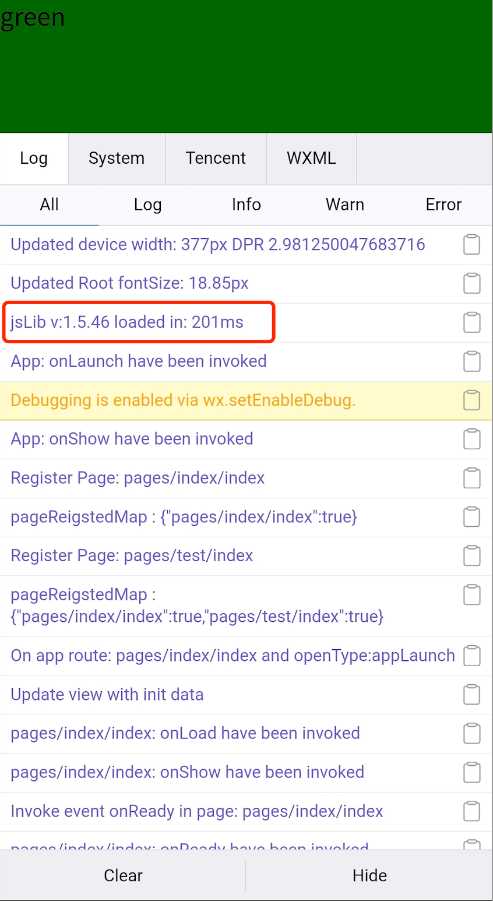Screen dimensions: 493x901
Task: Copy the 'App: onLaunch' log entry
Action: point(471,361)
